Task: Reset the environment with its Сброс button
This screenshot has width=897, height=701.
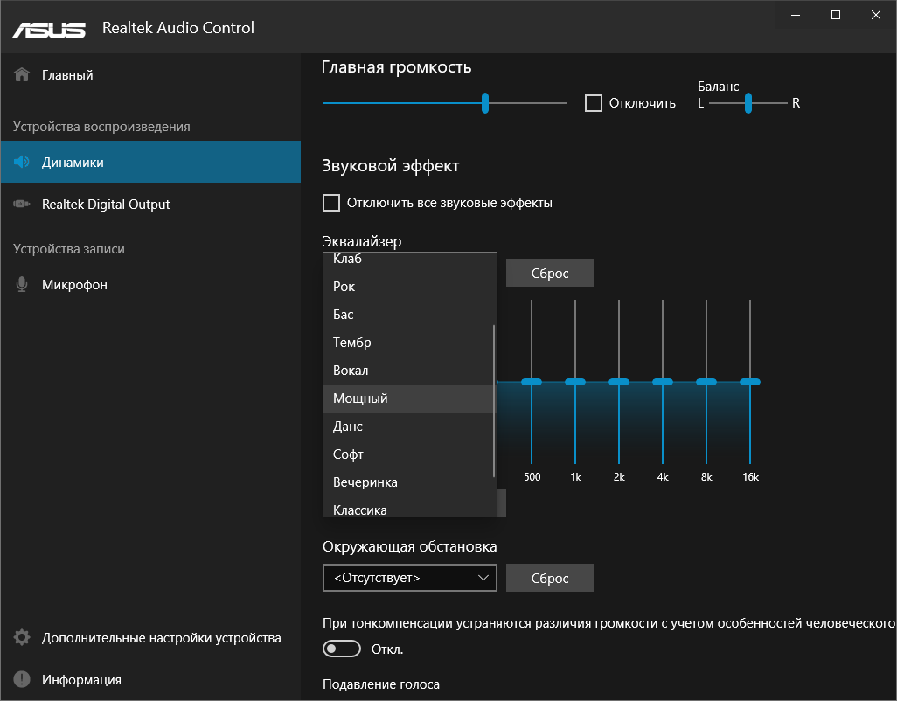Action: 549,578
